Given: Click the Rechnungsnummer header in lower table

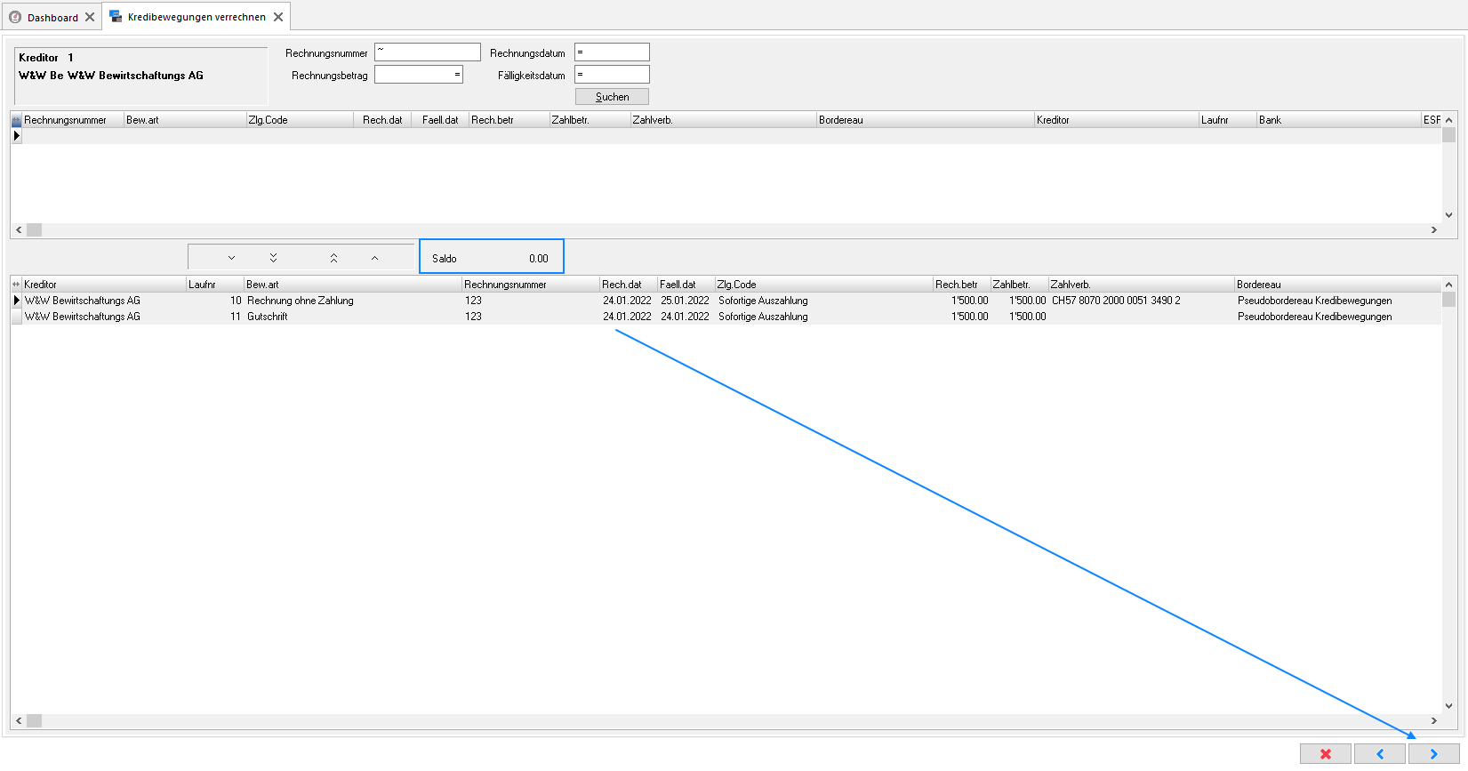Looking at the screenshot, I should click(x=531, y=285).
